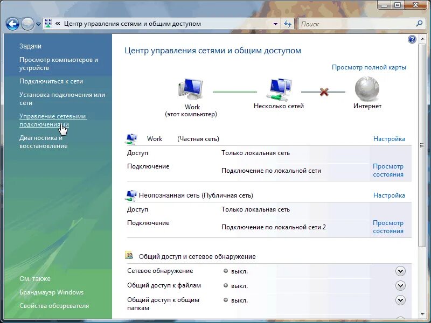Viewport: 431px width, 323px height.
Task: Click Настройка for Неопознанная сеть
Action: [389, 195]
